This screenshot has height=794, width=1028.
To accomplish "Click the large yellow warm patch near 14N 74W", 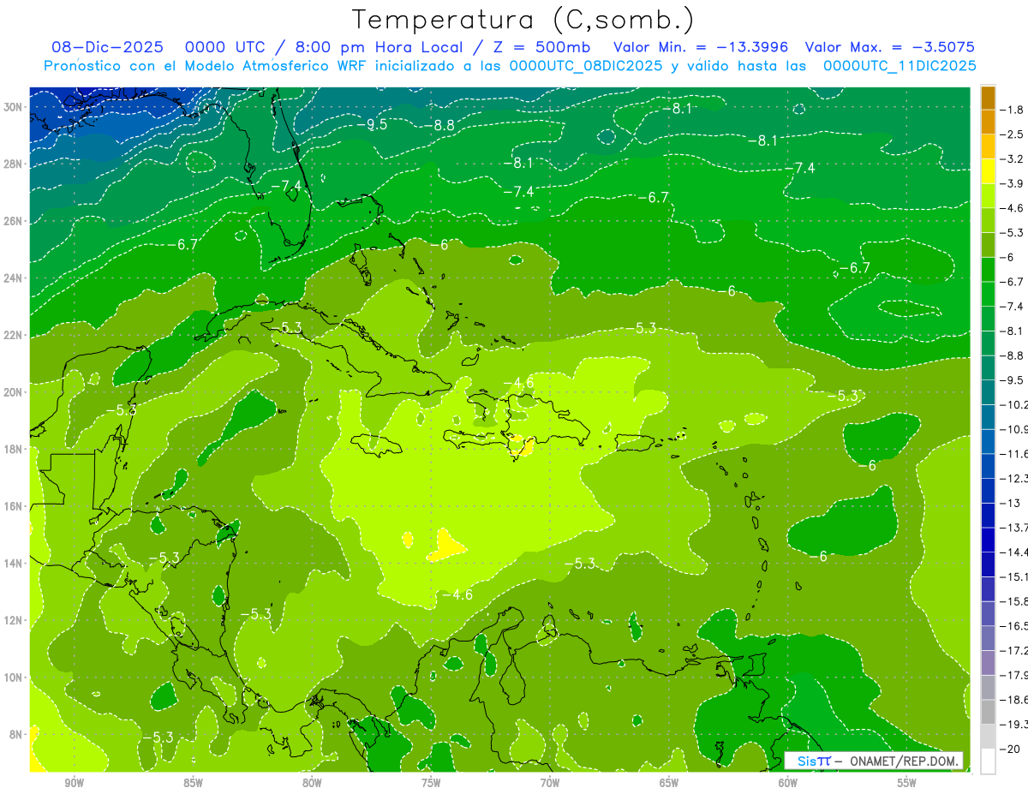I will point(445,546).
